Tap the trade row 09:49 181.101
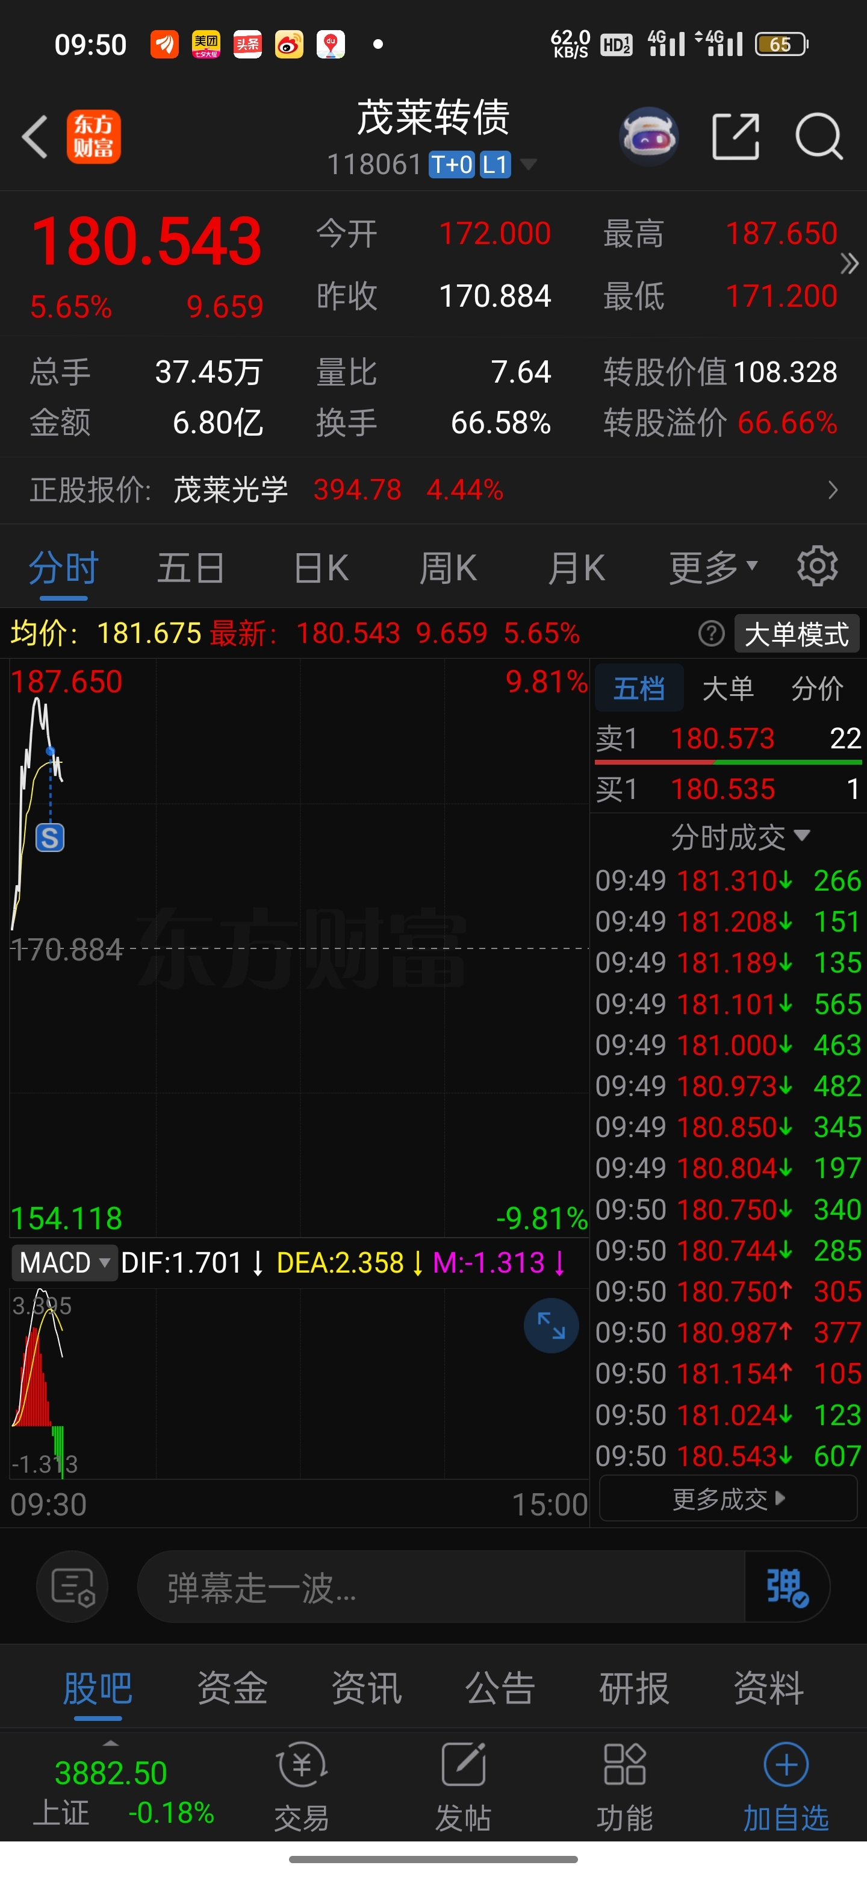Image resolution: width=867 pixels, height=1880 pixels. (728, 1004)
